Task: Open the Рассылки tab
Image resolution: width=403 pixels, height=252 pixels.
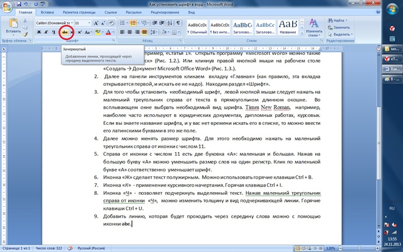Action: click(134, 12)
